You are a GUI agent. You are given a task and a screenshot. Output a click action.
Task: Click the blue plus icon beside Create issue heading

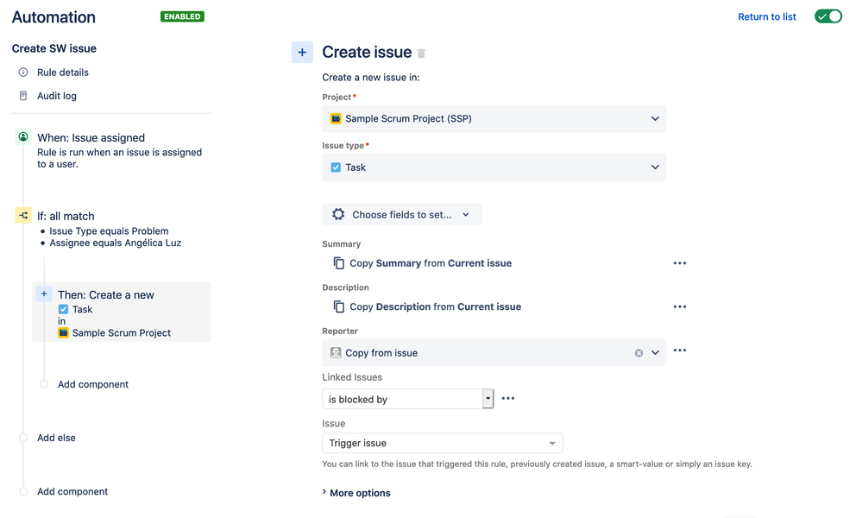(x=302, y=53)
